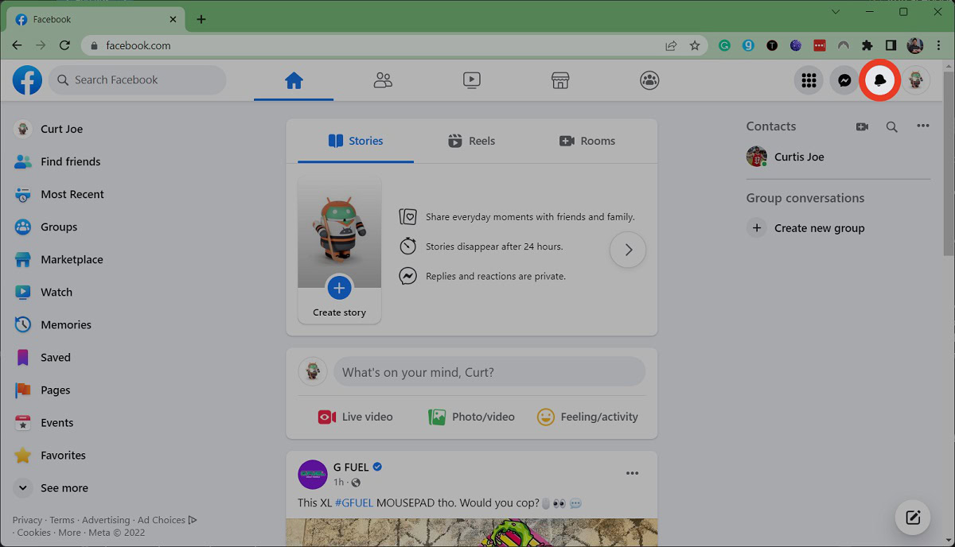Open the nine-dot Menu grid icon
The image size is (955, 547).
809,80
